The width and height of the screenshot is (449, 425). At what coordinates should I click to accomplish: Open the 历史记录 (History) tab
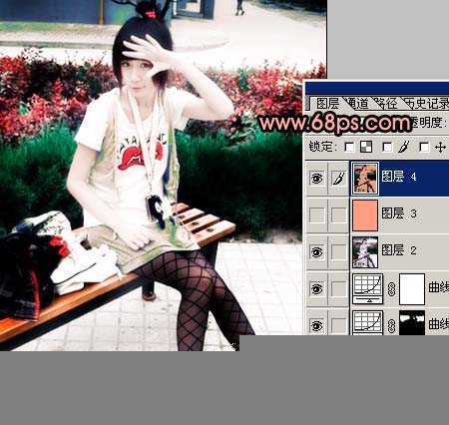(x=427, y=104)
